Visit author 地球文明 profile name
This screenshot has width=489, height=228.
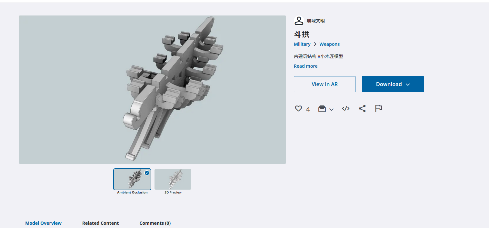(x=315, y=21)
